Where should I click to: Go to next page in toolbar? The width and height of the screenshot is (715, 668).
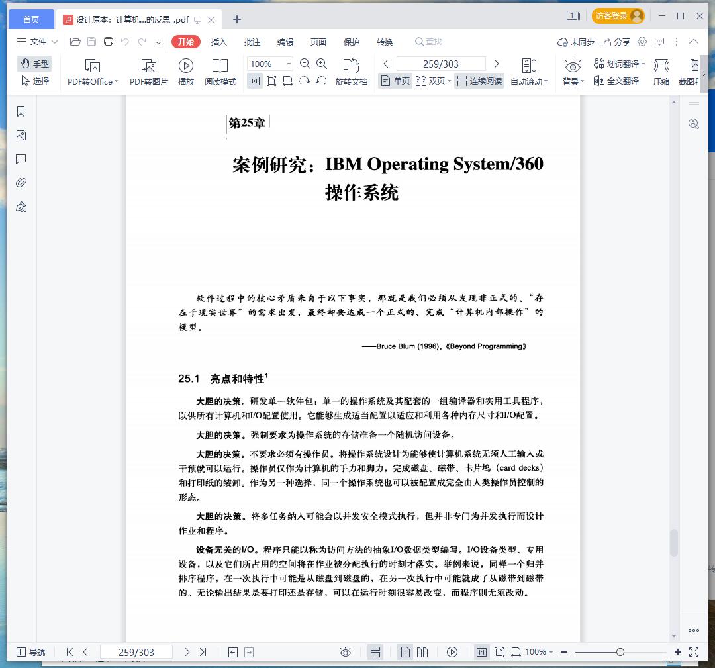click(x=497, y=64)
